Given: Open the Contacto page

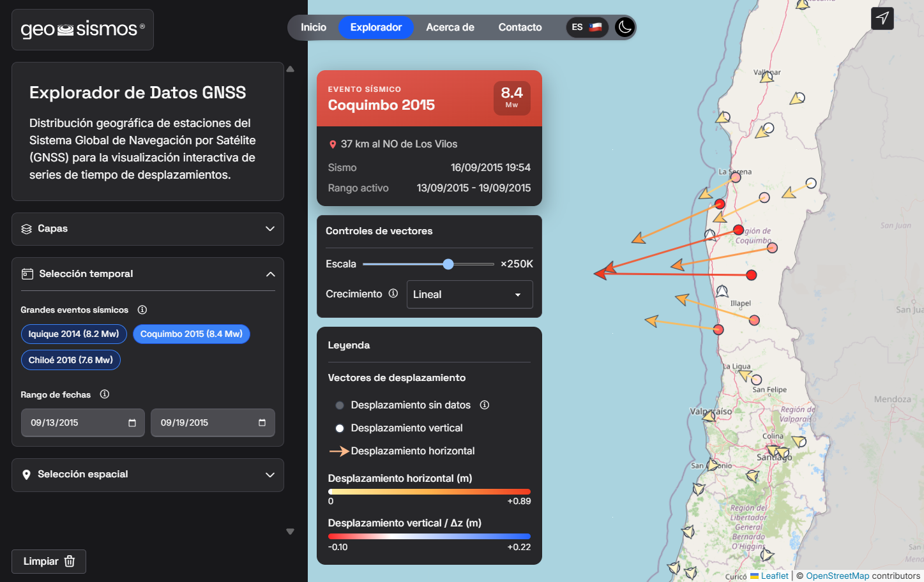Looking at the screenshot, I should [x=520, y=27].
